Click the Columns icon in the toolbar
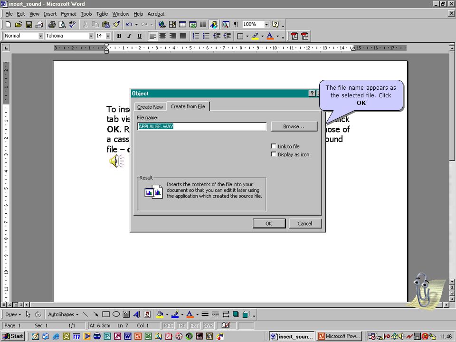 tap(203, 24)
